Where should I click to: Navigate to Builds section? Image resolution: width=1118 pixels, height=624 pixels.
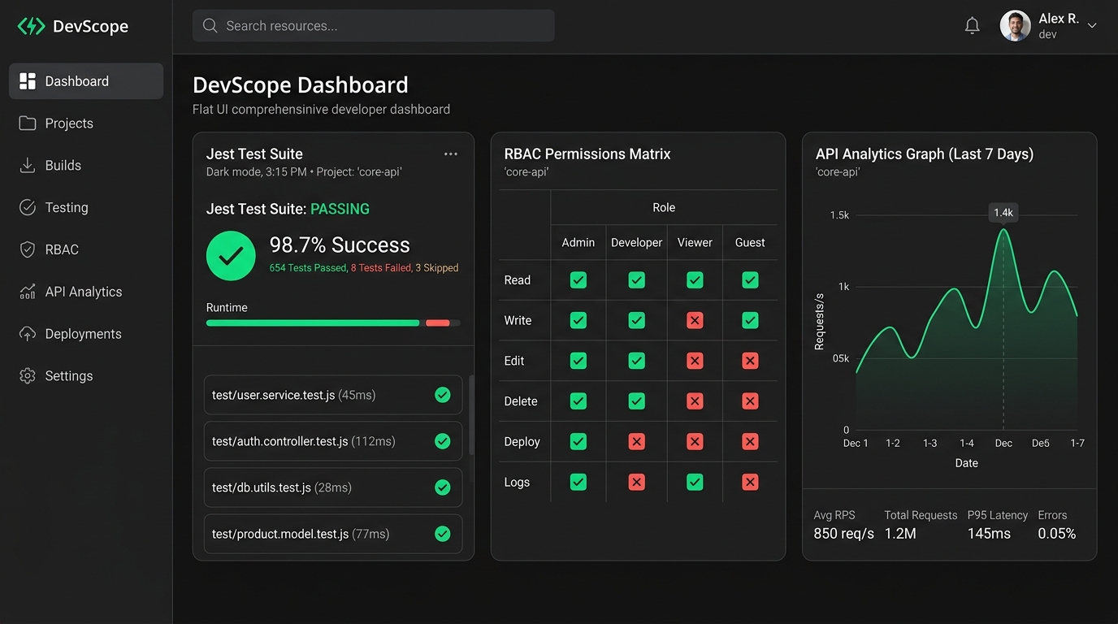(x=86, y=166)
